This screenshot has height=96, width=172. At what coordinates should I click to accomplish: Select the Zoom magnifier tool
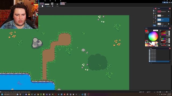(x=155, y=14)
